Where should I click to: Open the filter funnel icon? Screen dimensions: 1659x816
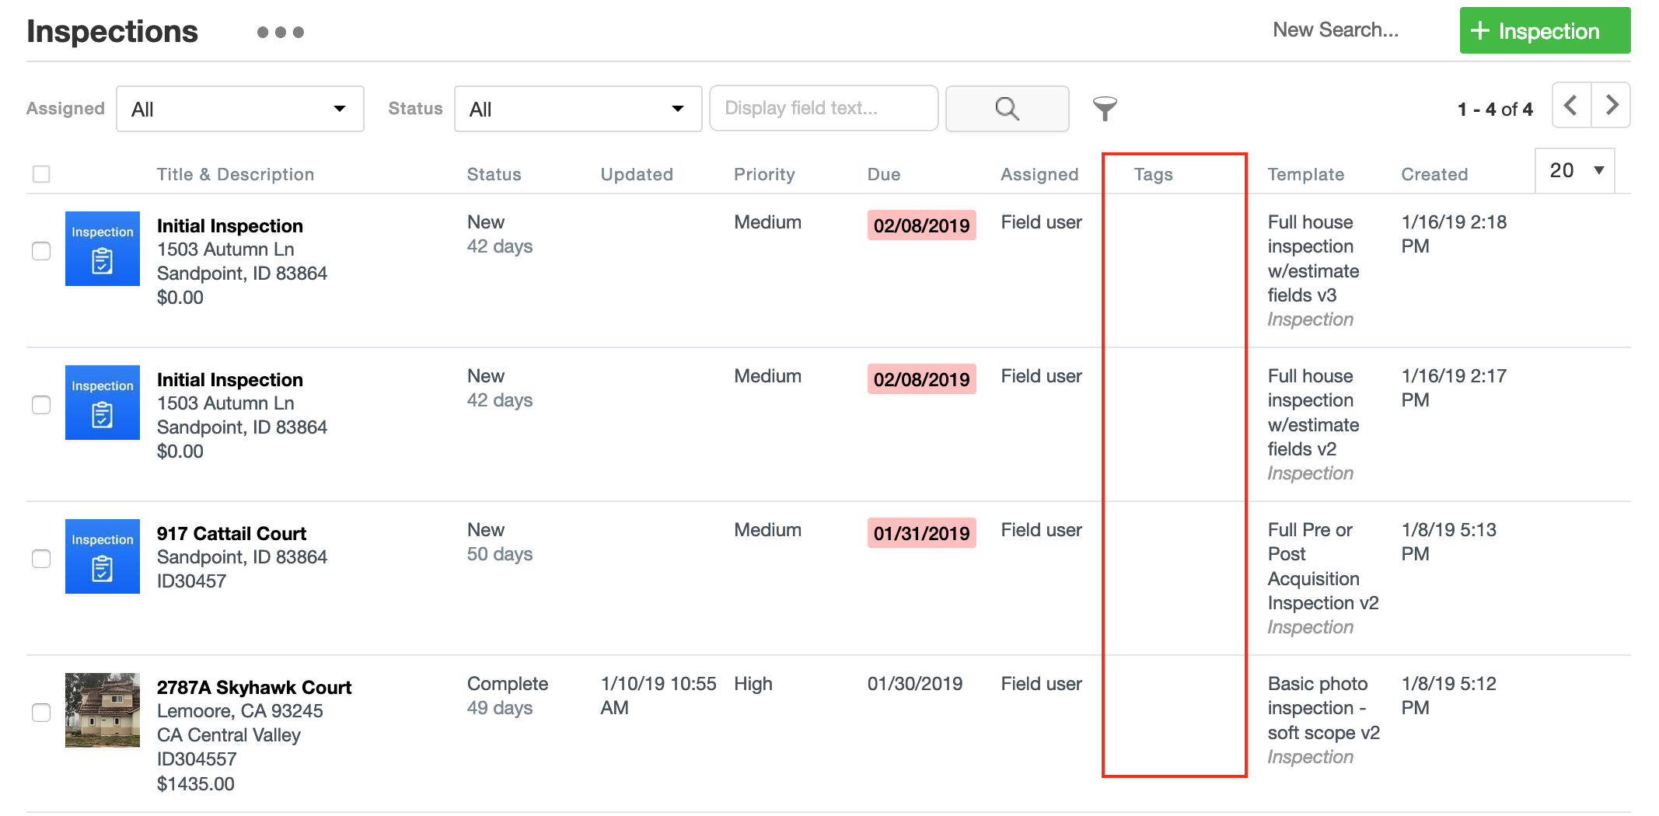pos(1105,109)
